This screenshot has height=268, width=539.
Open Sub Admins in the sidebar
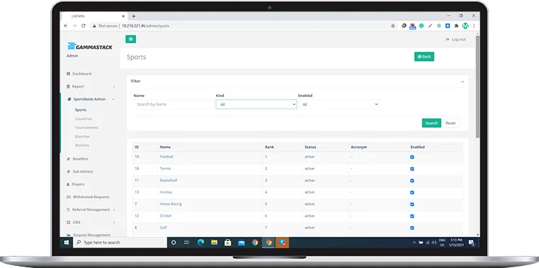(x=83, y=172)
